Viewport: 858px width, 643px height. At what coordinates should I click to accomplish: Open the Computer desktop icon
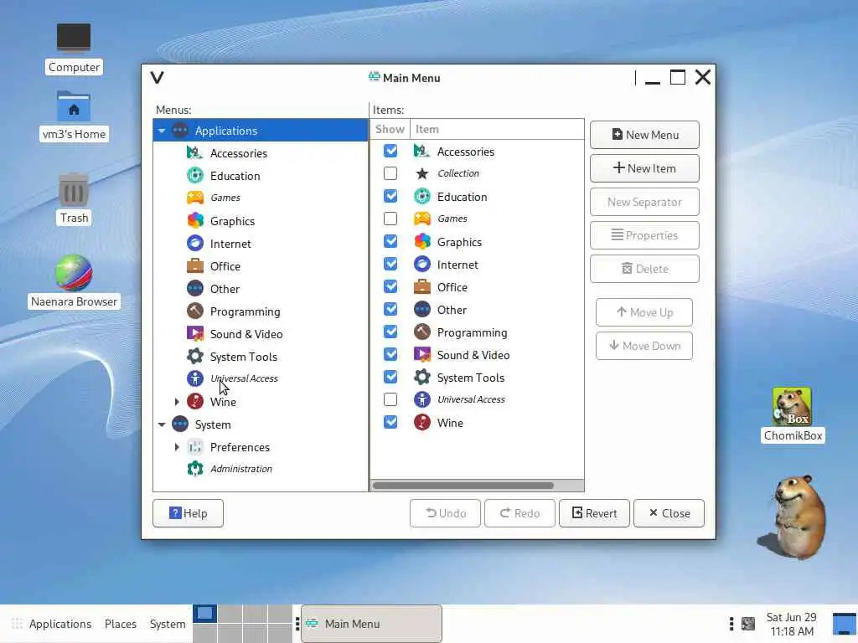[74, 37]
